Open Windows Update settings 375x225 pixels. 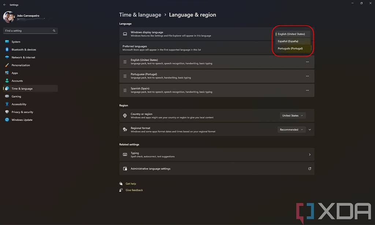click(30, 120)
